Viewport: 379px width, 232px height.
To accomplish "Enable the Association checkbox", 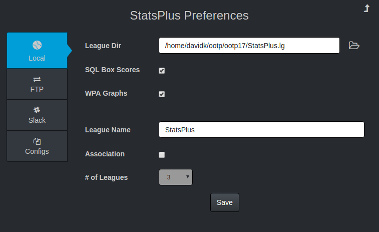I will 162,155.
